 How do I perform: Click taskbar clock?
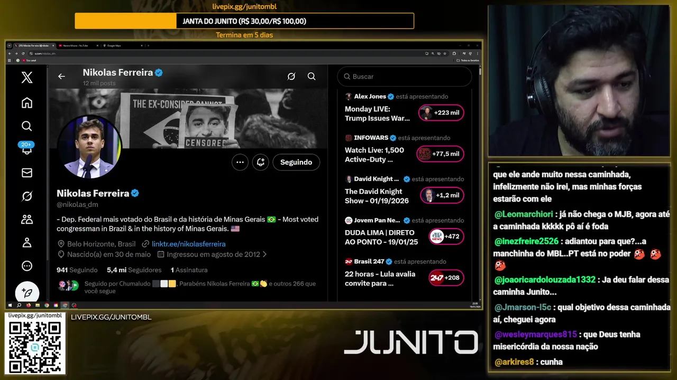(474, 305)
